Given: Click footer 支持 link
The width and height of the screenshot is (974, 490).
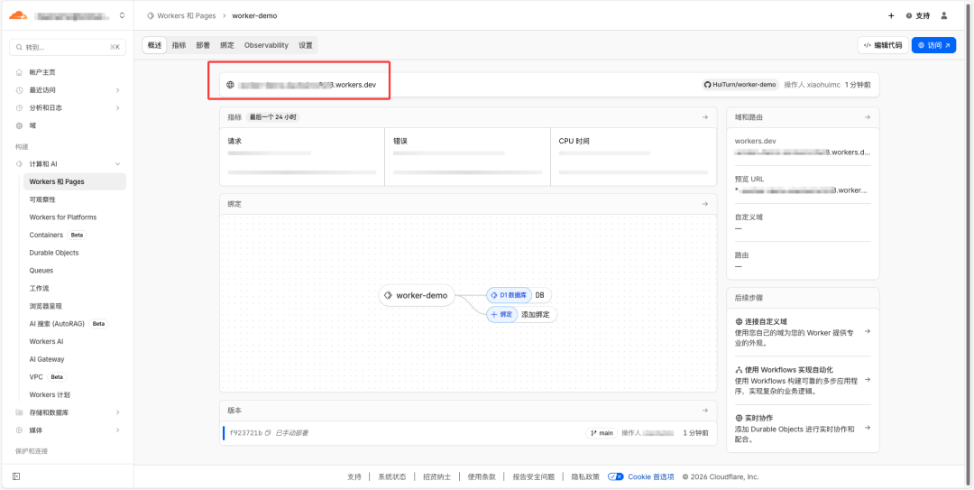Looking at the screenshot, I should coord(354,477).
